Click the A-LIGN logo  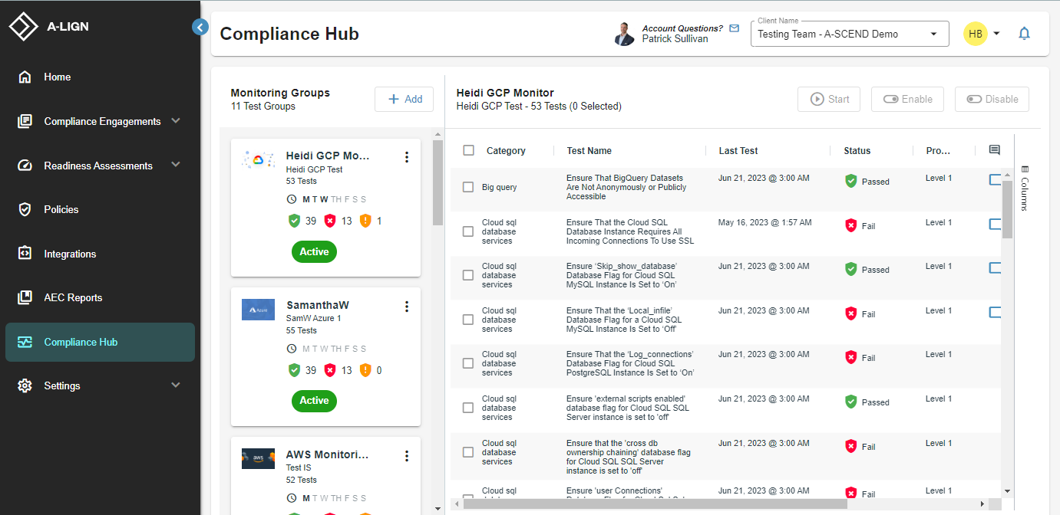pyautogui.click(x=49, y=27)
